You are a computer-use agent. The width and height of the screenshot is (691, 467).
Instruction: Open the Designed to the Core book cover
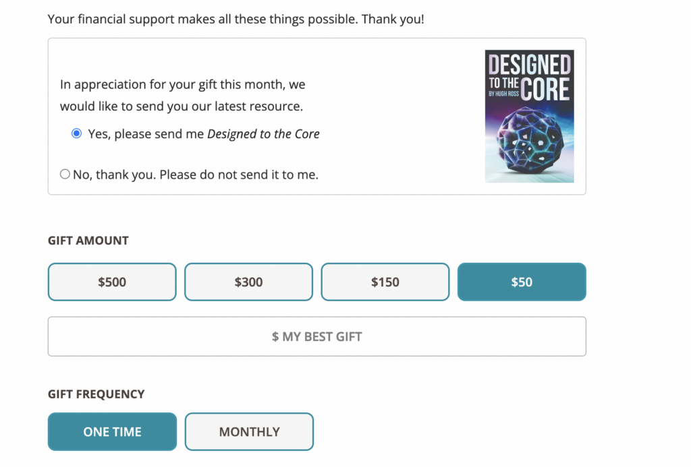529,116
